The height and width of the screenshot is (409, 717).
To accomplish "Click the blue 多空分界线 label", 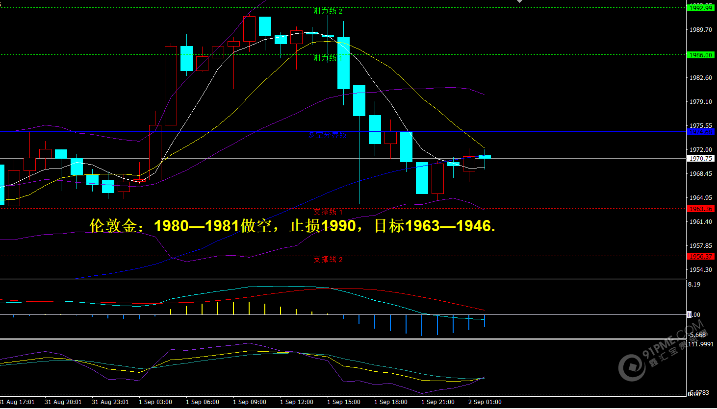I will (x=327, y=135).
